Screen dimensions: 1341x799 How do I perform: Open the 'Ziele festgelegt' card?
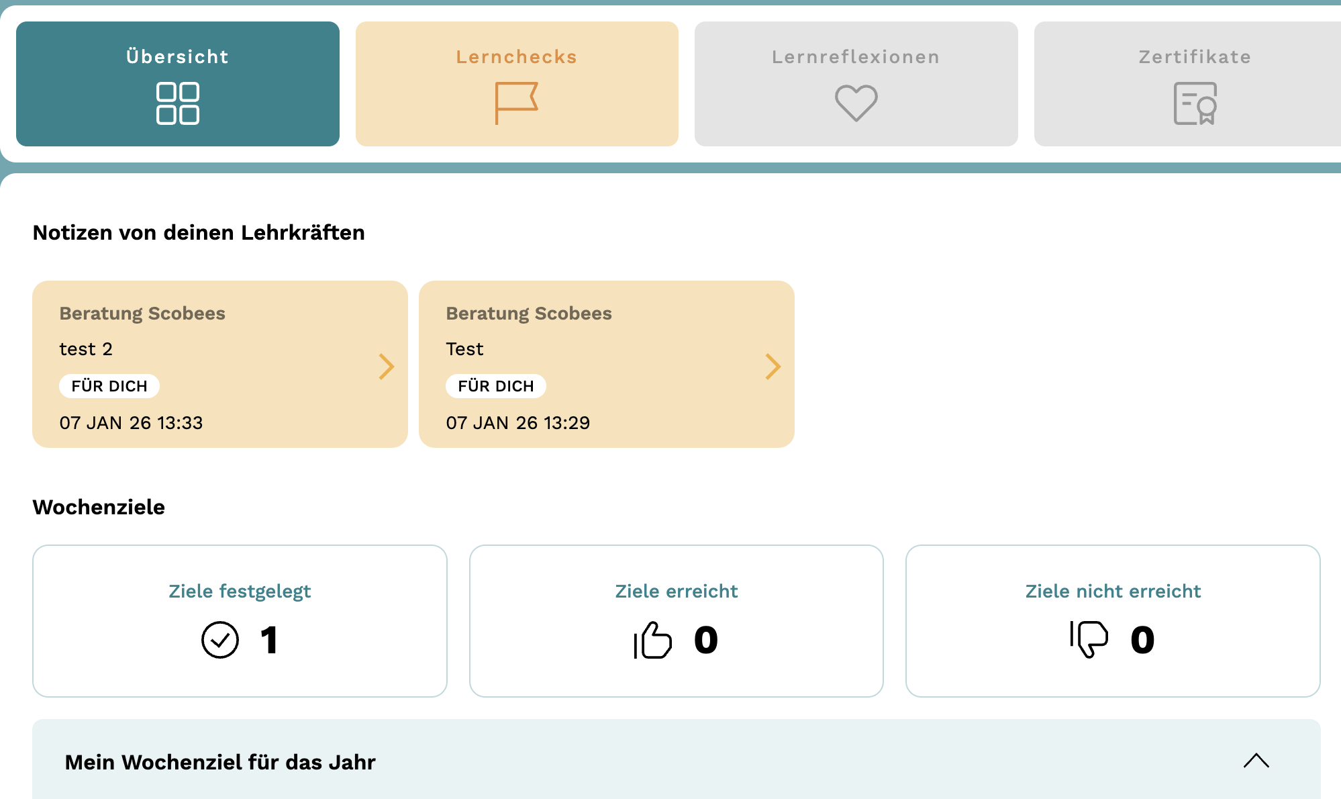[240, 621]
